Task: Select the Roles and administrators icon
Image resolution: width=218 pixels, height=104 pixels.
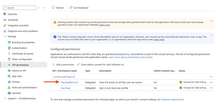Action: (x=9, y=88)
